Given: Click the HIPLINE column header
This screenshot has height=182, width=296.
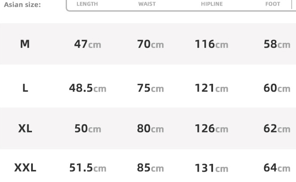Looking at the screenshot, I should point(212,4).
